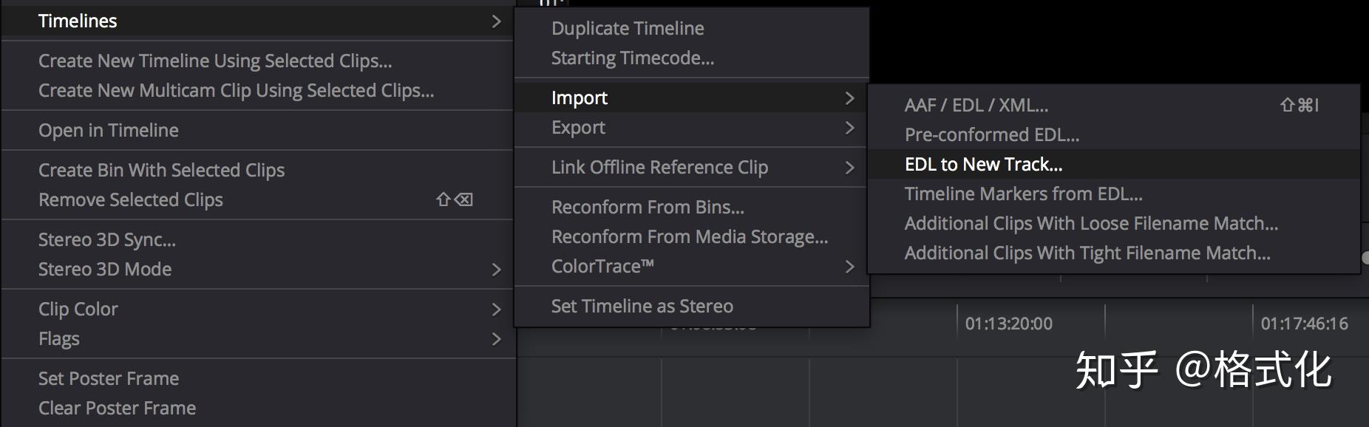Open Starting Timecode dialog entry
This screenshot has width=1369, height=427.
[x=633, y=58]
